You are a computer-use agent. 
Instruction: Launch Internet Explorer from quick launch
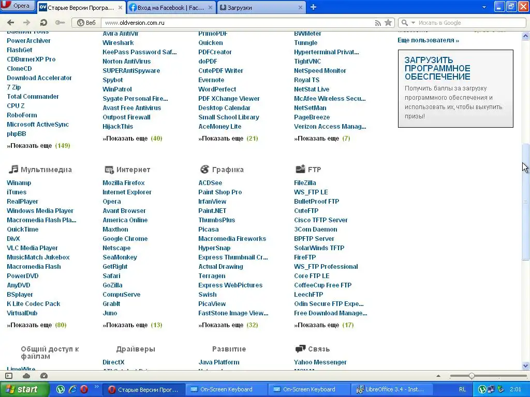pos(72,390)
